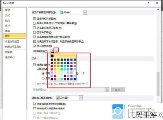Go to the 校对 category

8,21
